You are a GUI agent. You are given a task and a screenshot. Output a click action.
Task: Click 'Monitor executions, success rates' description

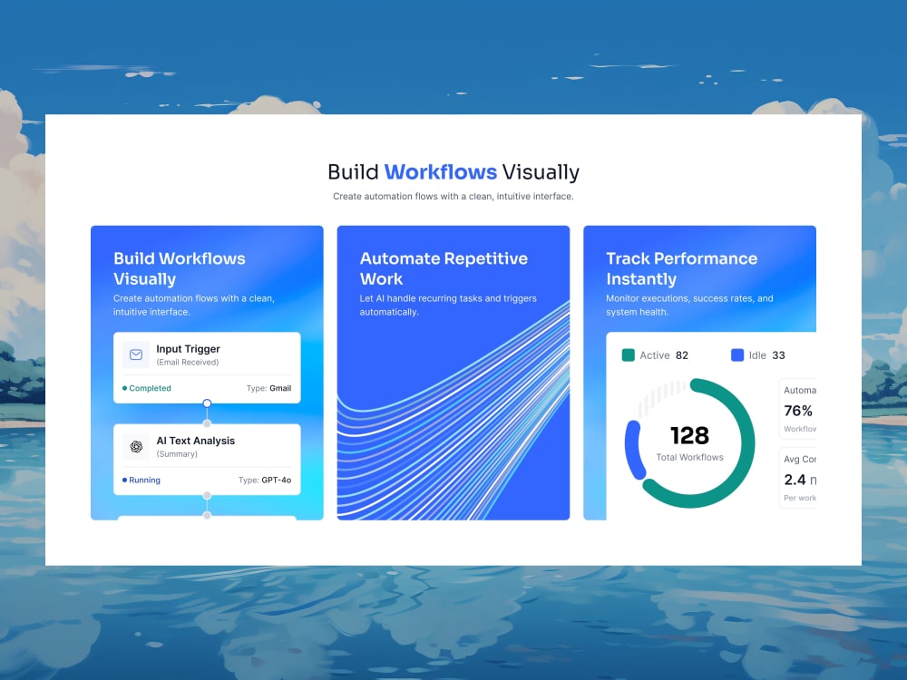(689, 305)
